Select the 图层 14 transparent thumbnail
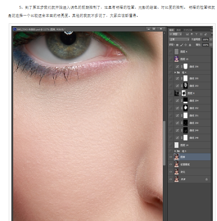The image size is (217, 221). click(176, 145)
